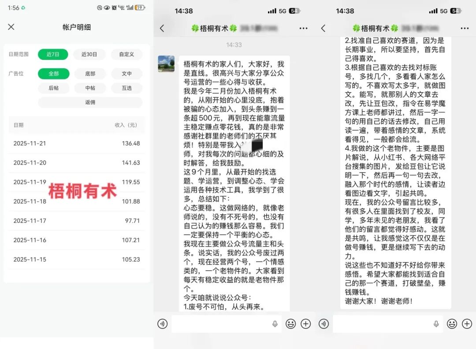Tap the plus attachment icon in the middle chat
The width and height of the screenshot is (476, 349).
[306, 324]
